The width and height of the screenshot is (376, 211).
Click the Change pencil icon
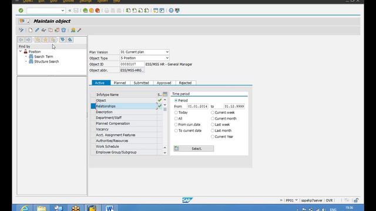click(37, 30)
